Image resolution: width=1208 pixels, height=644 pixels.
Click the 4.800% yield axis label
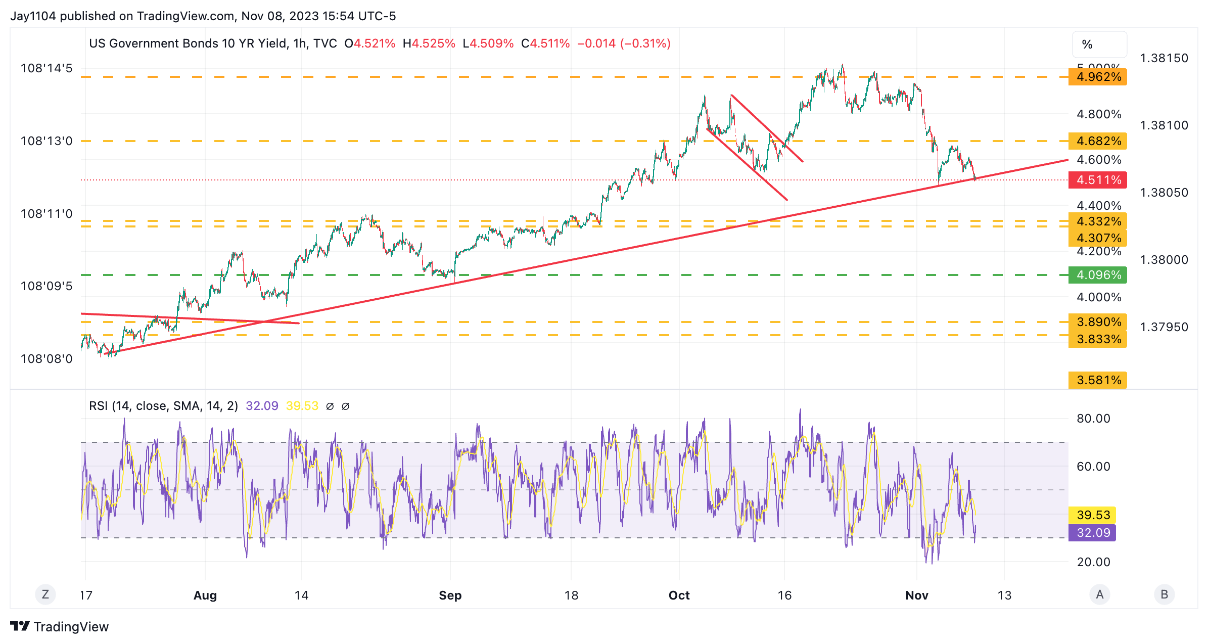click(1099, 114)
